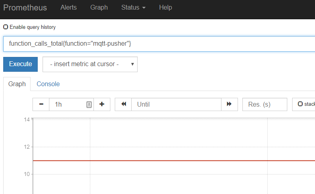Open the Alerts page from the navbar
Viewport: 315px width, 194px height.
[69, 8]
